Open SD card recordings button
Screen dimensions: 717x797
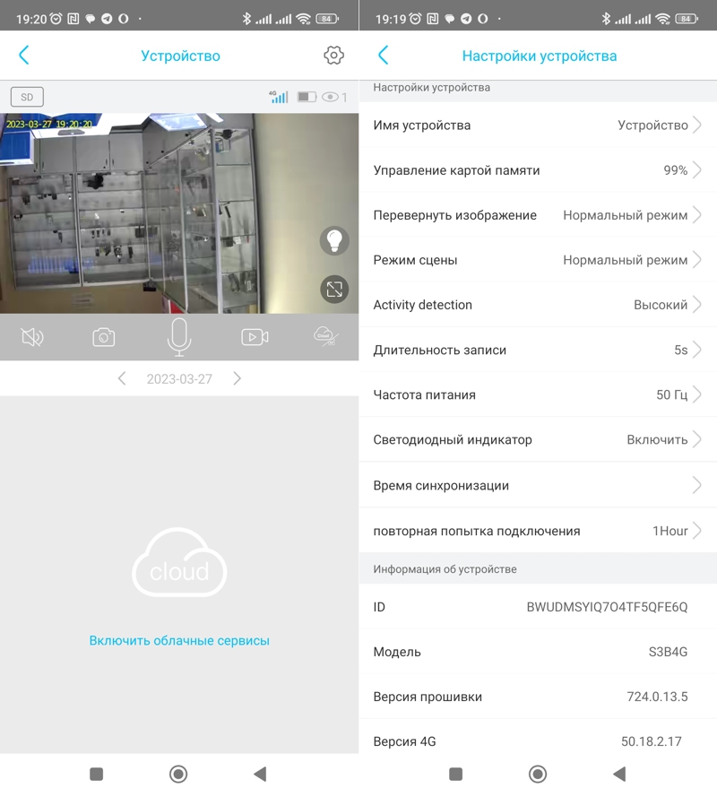[27, 97]
